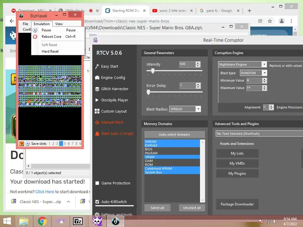The height and width of the screenshot is (227, 303).
Task: Click the Chrome address bar URL
Action: 127,21
